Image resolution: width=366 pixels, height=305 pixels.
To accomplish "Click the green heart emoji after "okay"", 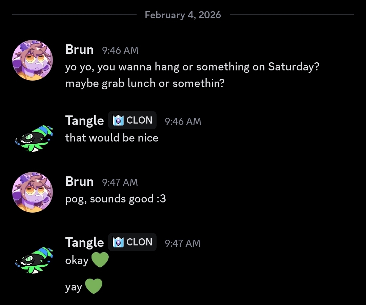I will (100, 260).
